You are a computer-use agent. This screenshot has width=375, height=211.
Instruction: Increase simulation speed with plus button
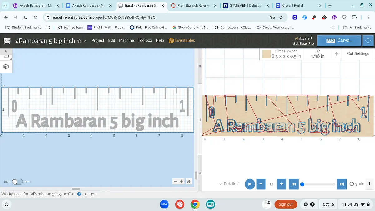pos(282,184)
